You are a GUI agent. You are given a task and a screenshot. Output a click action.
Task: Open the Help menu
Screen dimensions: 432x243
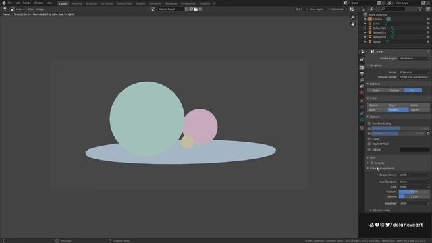coord(49,3)
